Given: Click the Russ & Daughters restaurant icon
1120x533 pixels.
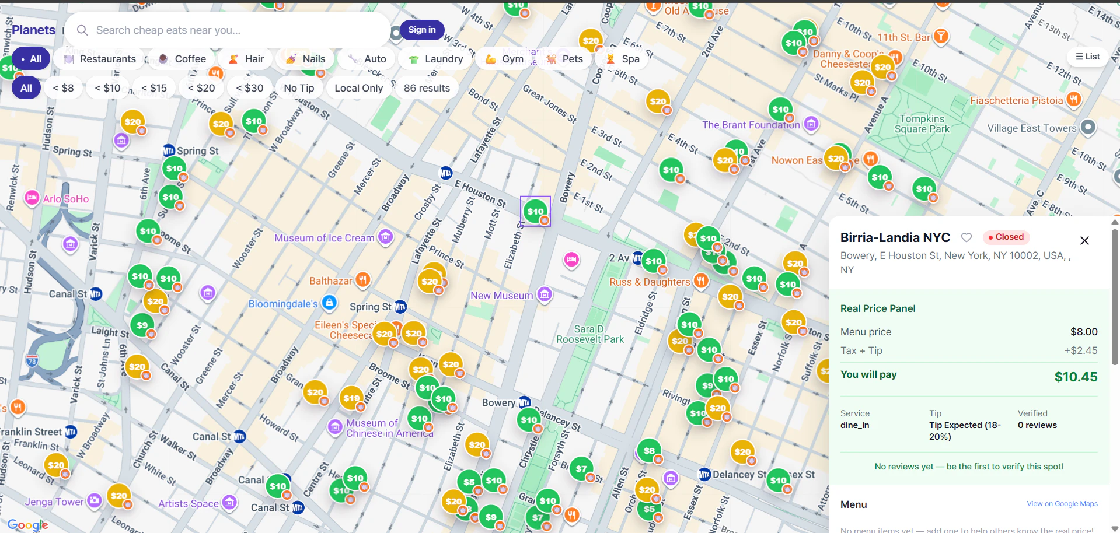Looking at the screenshot, I should [701, 281].
